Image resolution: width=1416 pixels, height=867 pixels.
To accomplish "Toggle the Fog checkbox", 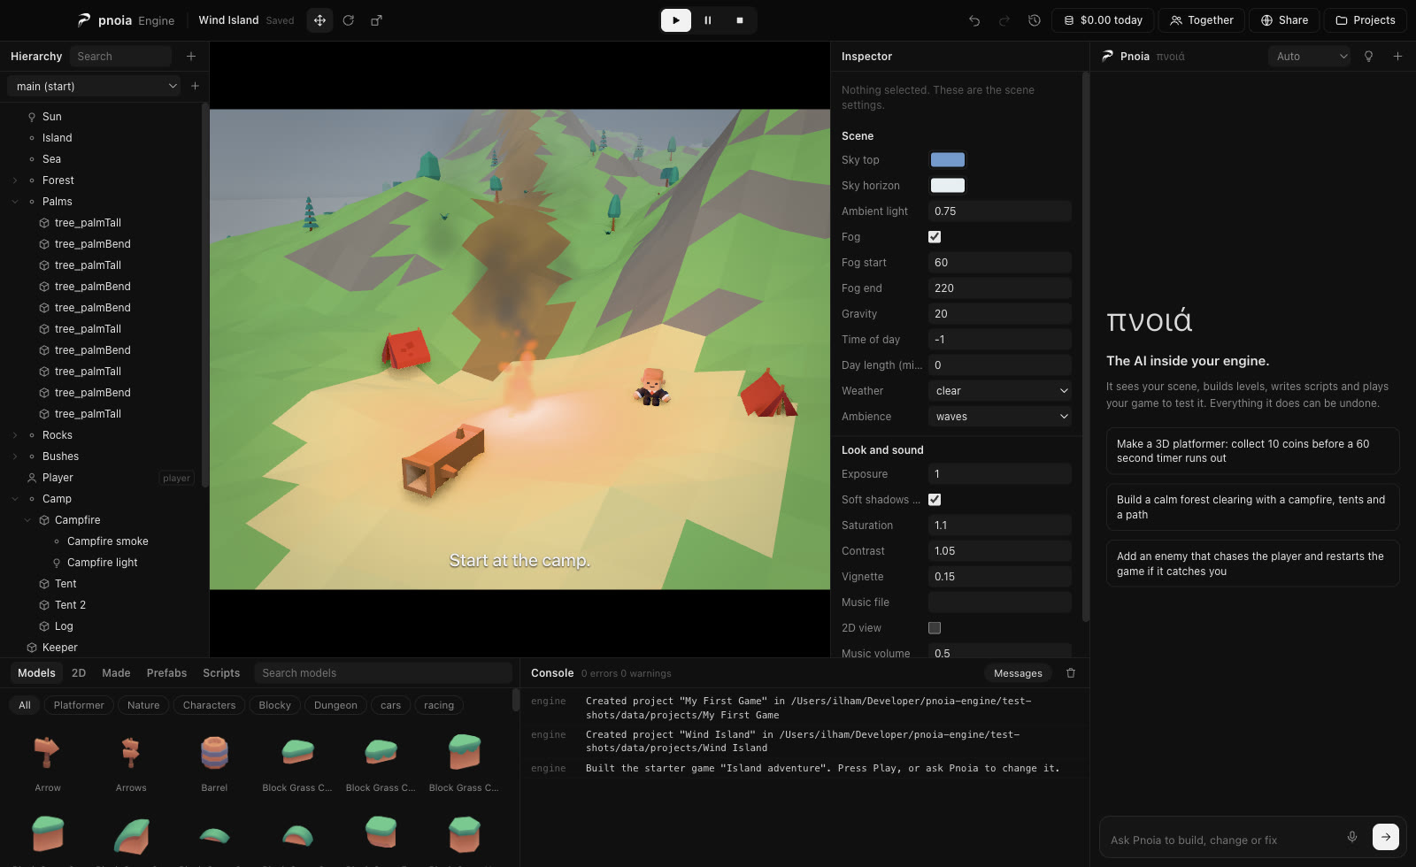I will click(935, 236).
